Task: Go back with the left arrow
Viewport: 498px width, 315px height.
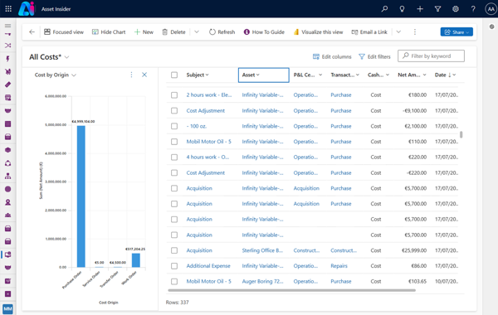Action: click(x=32, y=31)
